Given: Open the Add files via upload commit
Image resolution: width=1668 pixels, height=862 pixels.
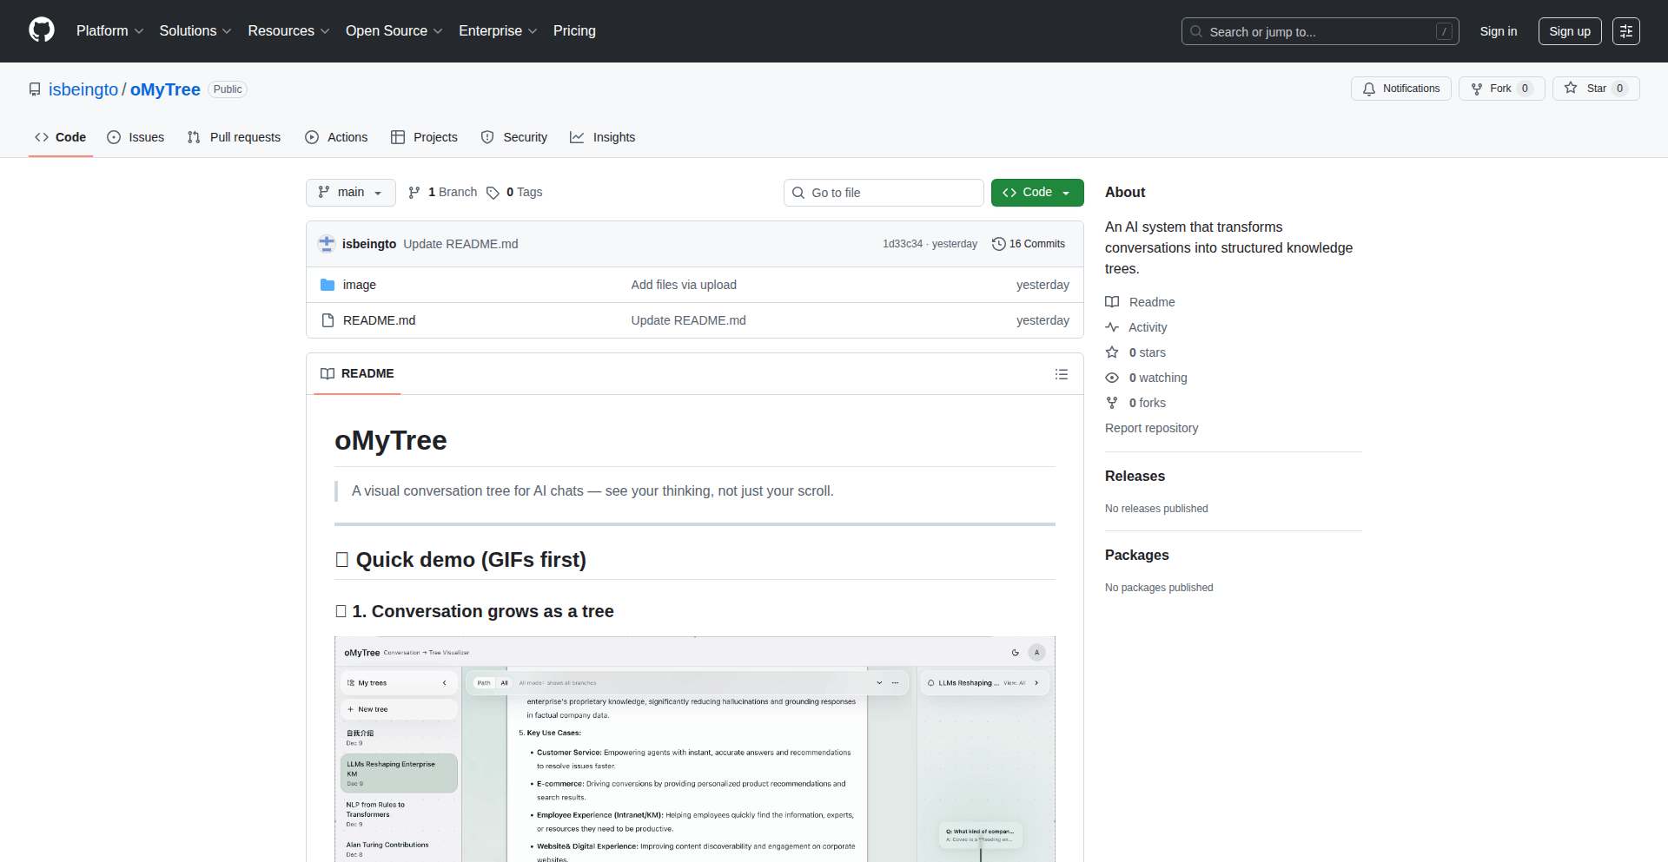Looking at the screenshot, I should 684,285.
